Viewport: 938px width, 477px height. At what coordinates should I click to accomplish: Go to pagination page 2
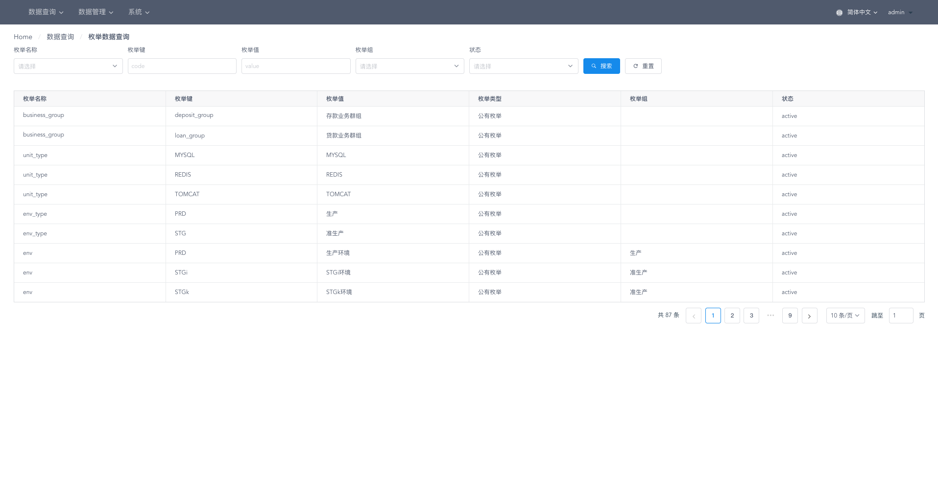point(732,316)
